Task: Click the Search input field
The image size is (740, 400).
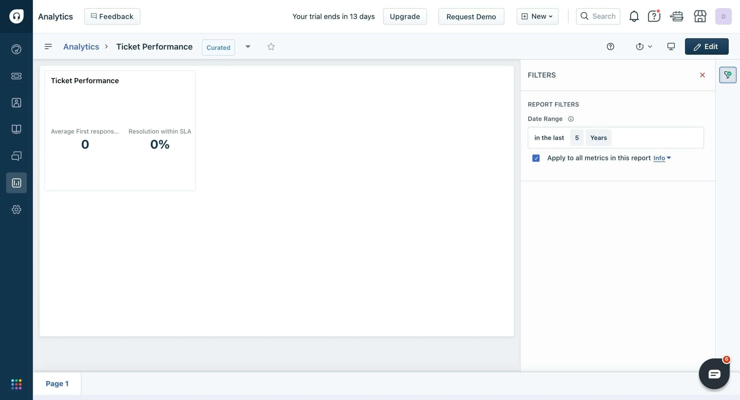Action: coord(598,16)
